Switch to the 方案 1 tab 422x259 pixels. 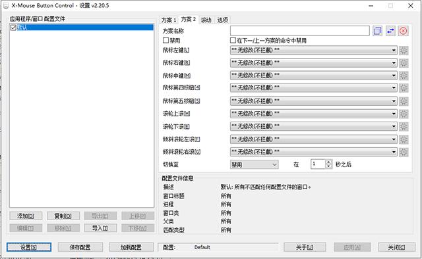pyautogui.click(x=169, y=20)
